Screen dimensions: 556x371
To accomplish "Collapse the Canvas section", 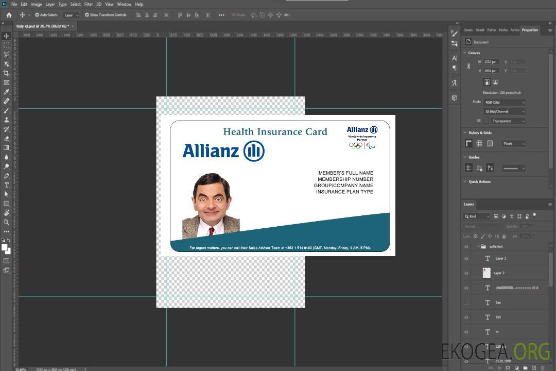I will point(465,53).
